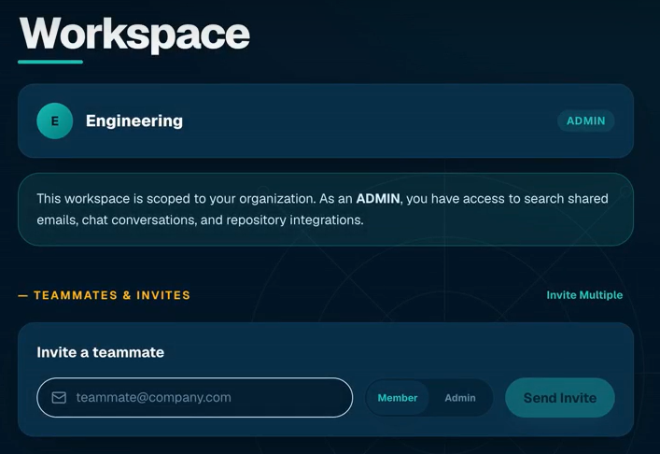Switch the invite role to Admin
660x454 pixels.
coord(460,398)
